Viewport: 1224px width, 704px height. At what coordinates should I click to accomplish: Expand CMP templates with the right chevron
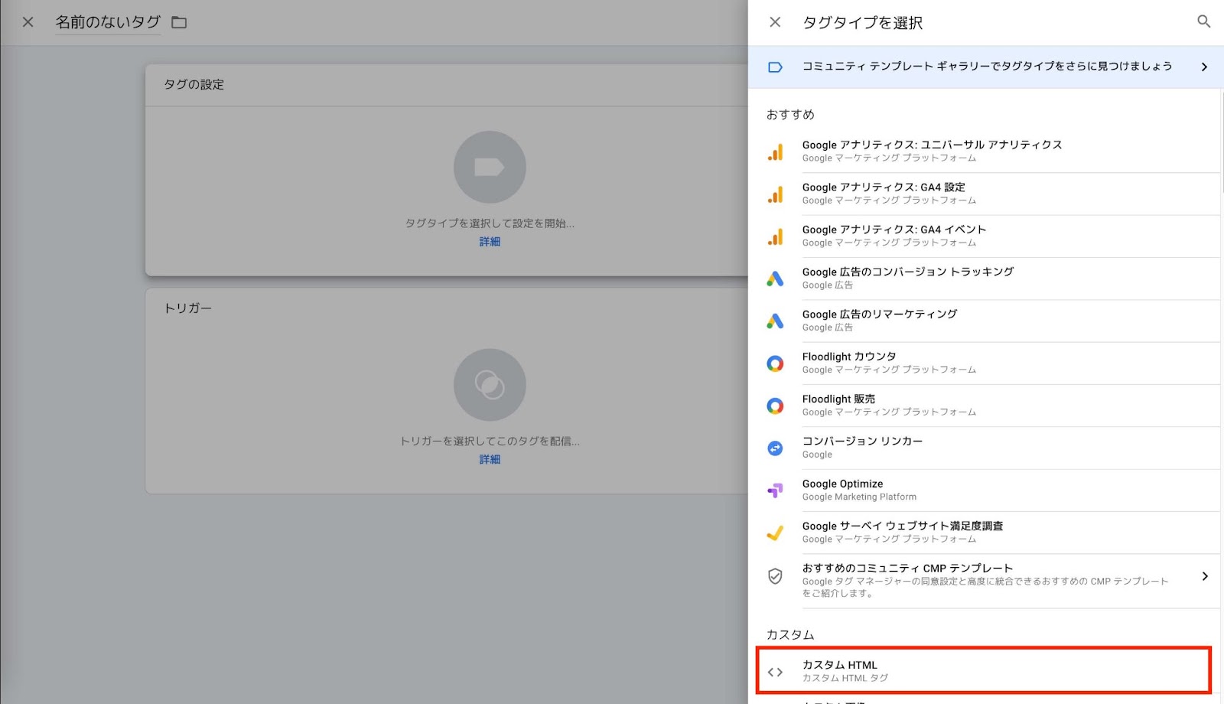(x=1205, y=576)
